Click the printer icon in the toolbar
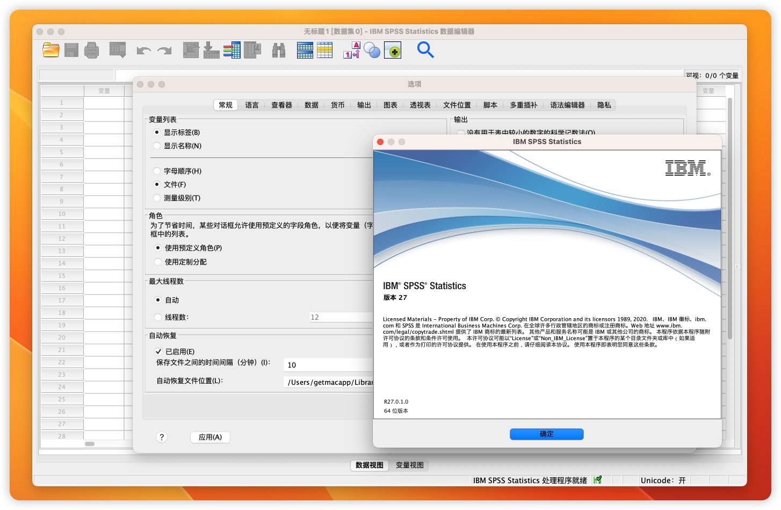This screenshot has height=510, width=781. [92, 50]
